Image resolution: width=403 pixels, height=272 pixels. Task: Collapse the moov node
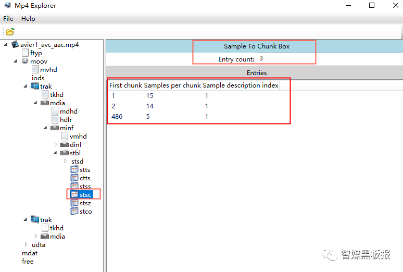point(16,61)
